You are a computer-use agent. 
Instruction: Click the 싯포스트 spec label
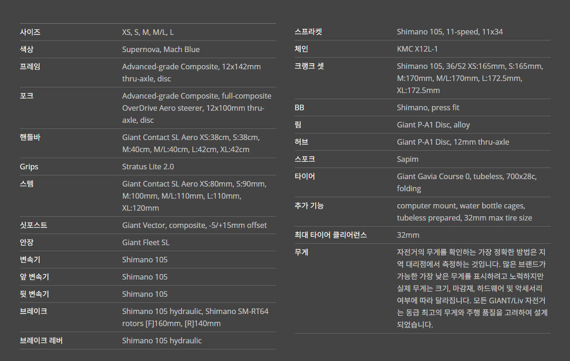[34, 225]
